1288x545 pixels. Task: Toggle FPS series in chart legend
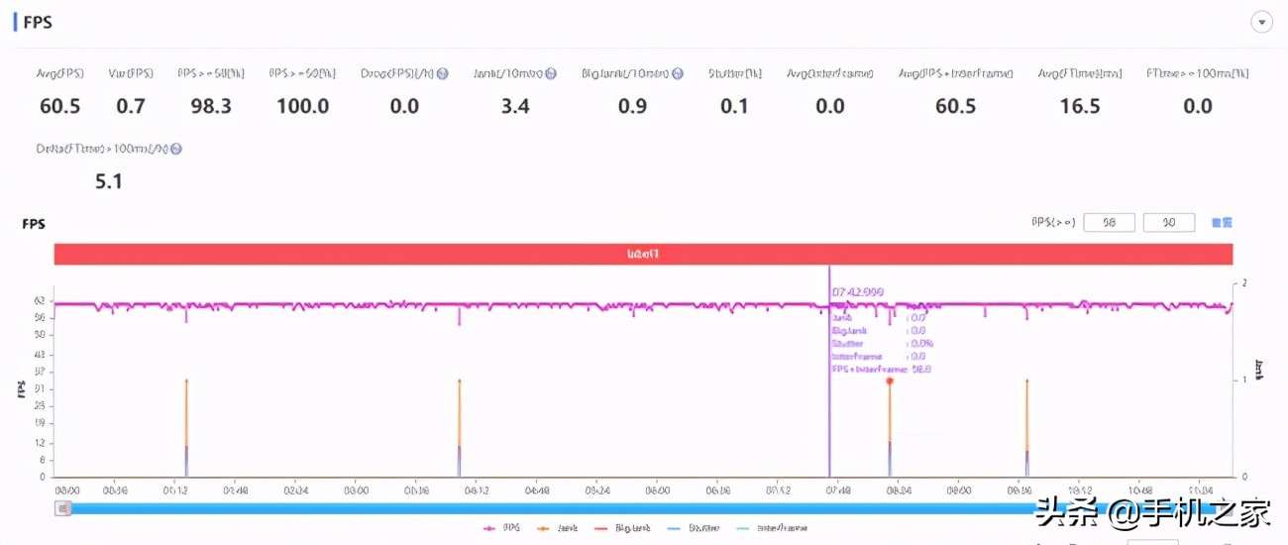click(503, 528)
